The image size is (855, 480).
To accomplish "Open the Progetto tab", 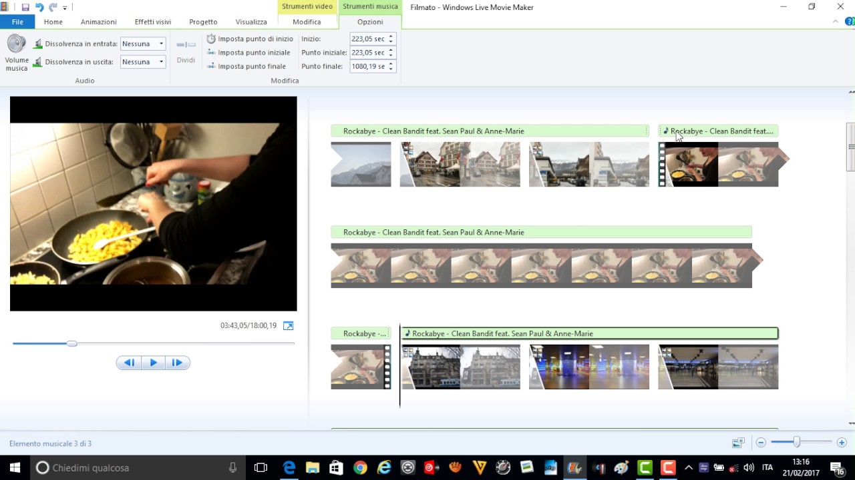I will pyautogui.click(x=203, y=22).
